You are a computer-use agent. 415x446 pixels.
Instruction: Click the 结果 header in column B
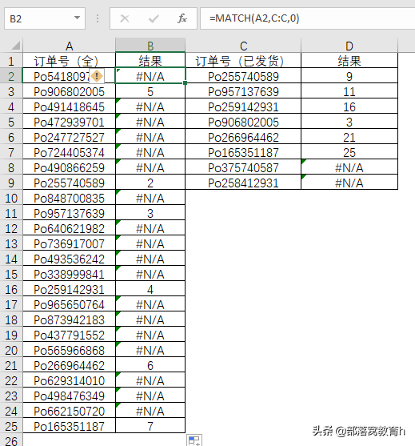tap(150, 61)
